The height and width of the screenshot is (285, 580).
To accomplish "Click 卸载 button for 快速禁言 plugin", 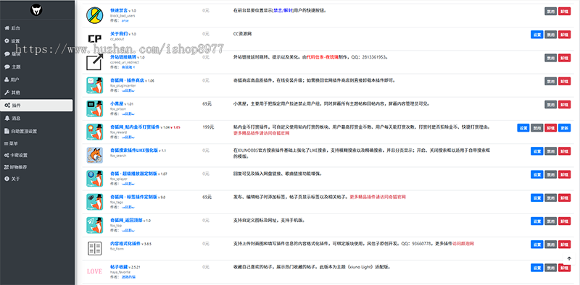I will tap(564, 12).
